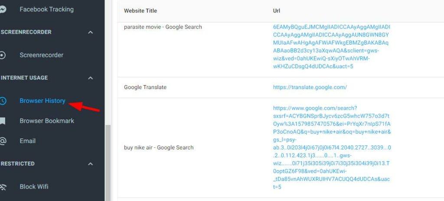Collapse the SCREENRECORDER section chevron
This screenshot has height=201, width=444.
tap(90, 32)
